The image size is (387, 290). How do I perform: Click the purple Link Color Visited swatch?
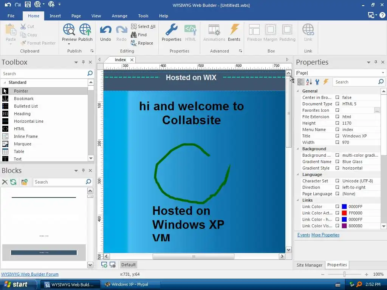[x=344, y=226]
